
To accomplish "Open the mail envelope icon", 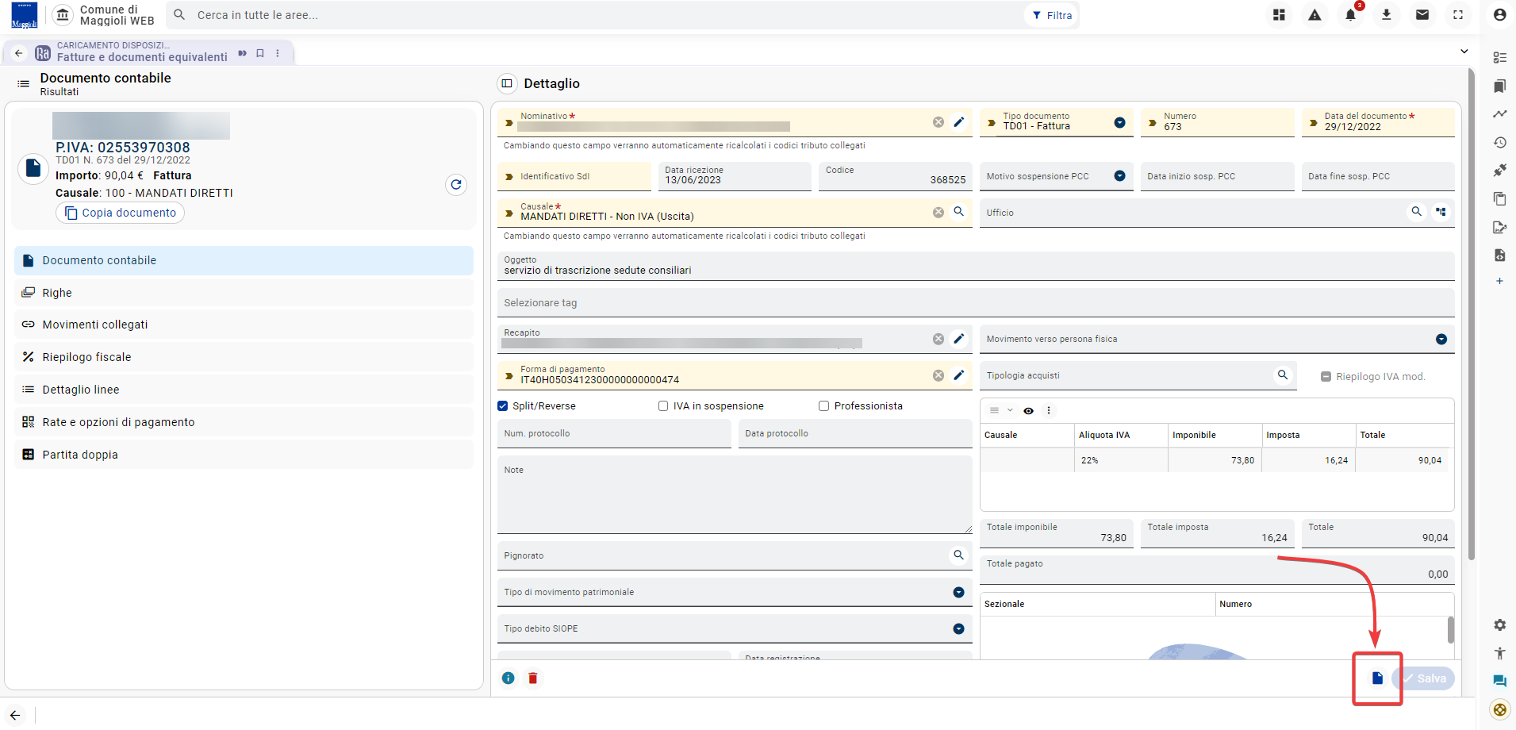I will point(1422,15).
